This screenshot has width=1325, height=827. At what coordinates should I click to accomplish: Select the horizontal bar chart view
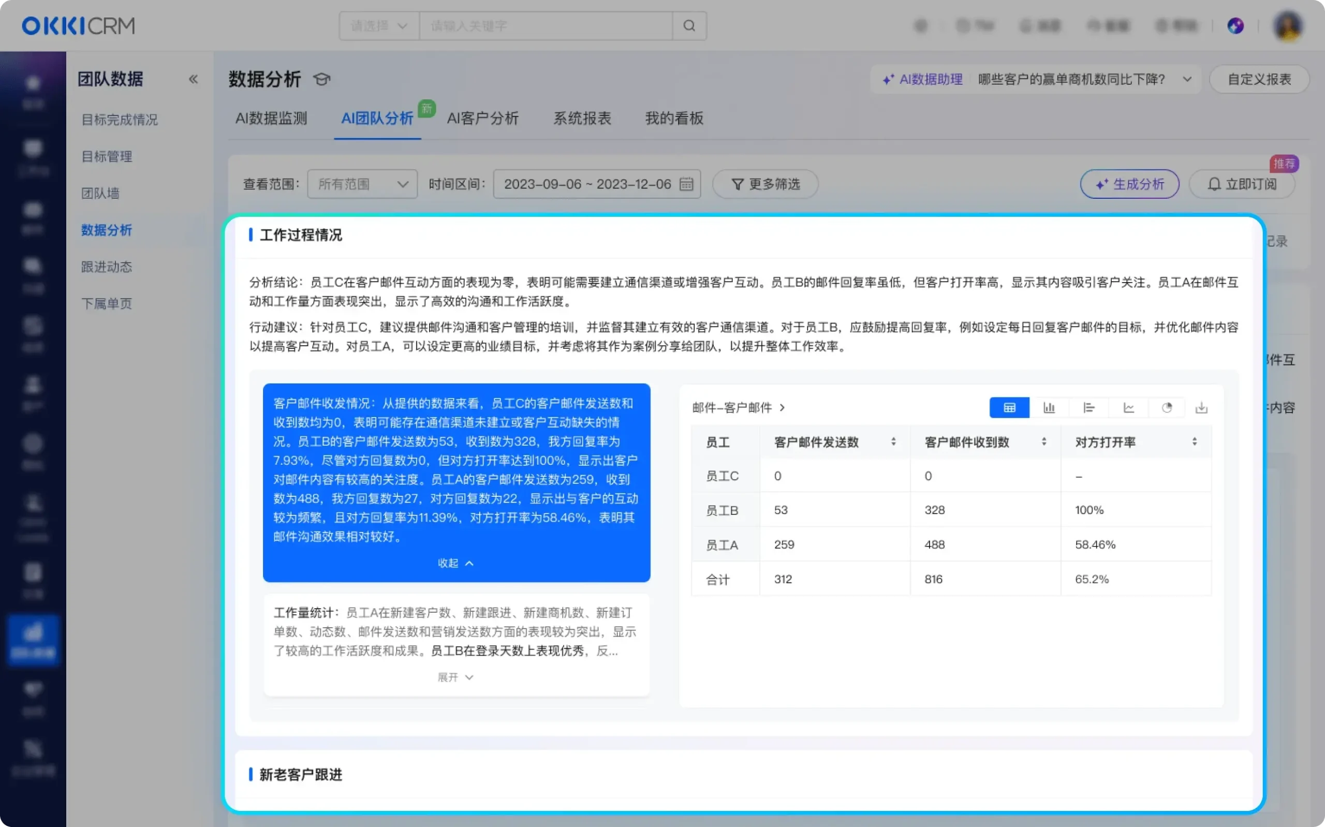point(1090,407)
